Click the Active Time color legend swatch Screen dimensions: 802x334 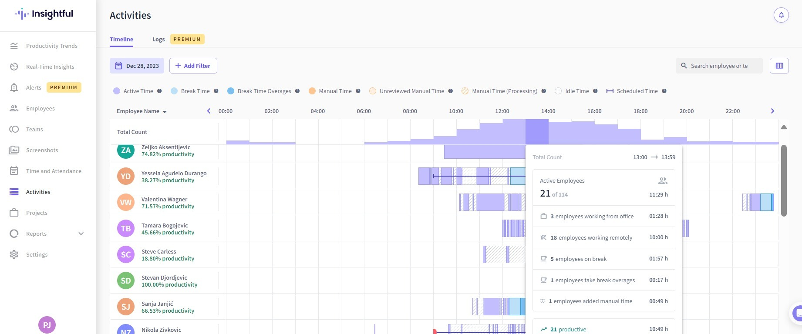pos(117,91)
